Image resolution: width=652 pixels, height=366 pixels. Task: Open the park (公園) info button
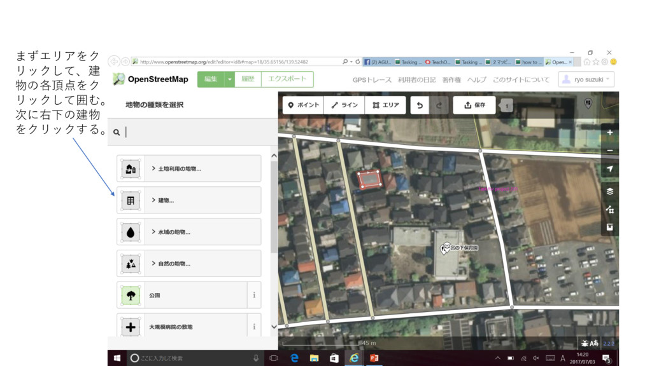(254, 295)
